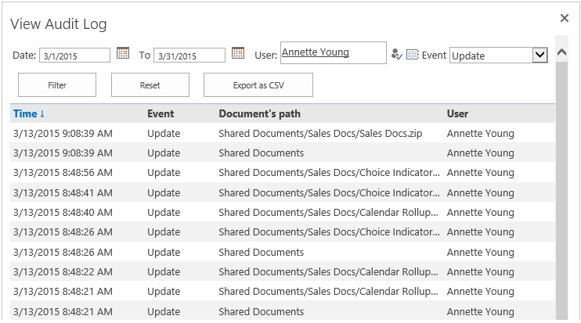Screen dimensions: 581x323
Task: Expand the Event dropdown arrow
Action: pos(540,55)
